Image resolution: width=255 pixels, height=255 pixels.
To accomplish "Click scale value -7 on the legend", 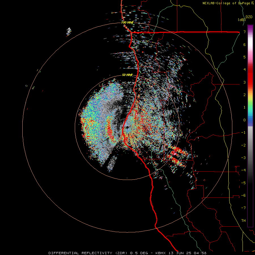I will tap(243, 208).
